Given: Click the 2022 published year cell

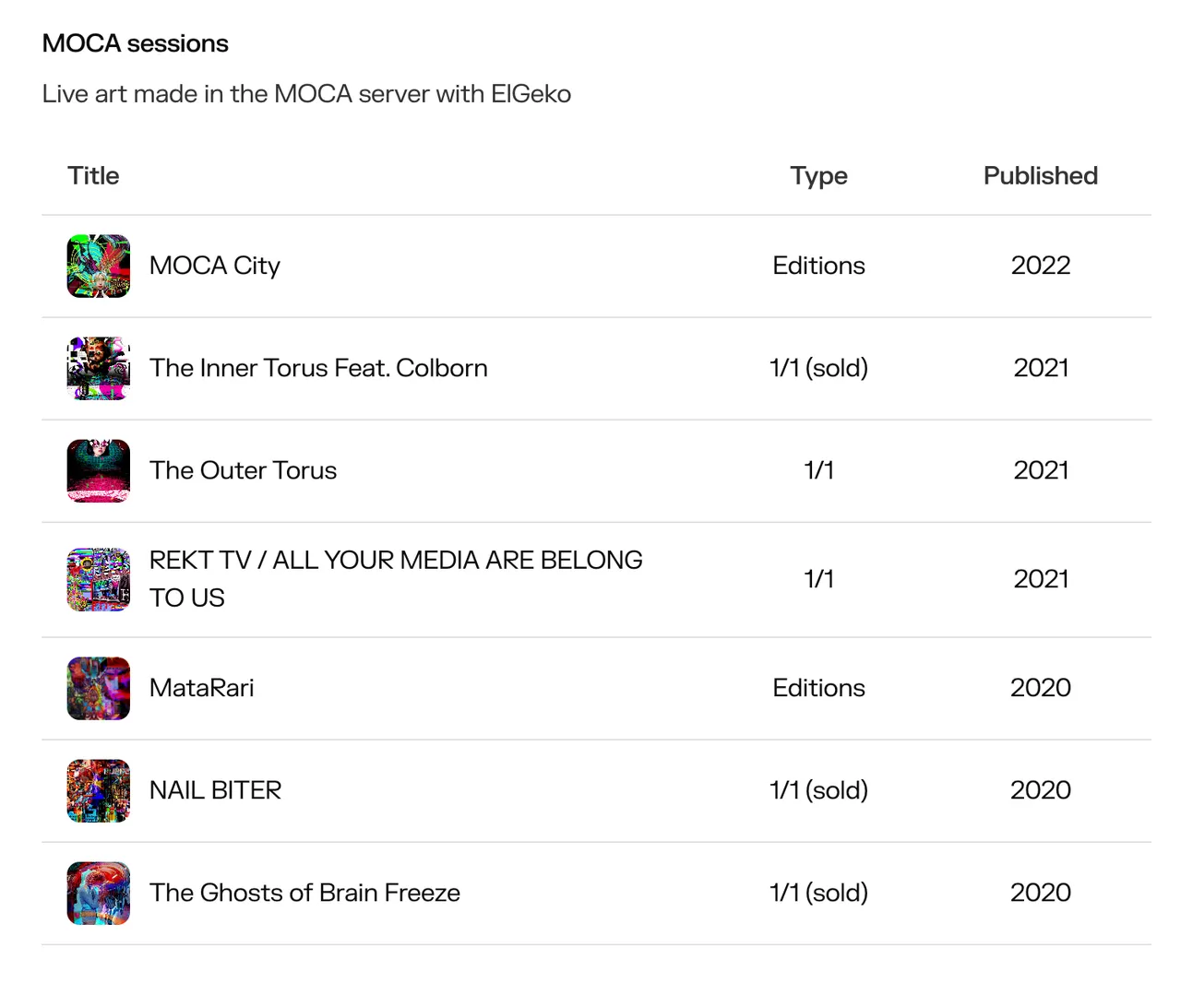Looking at the screenshot, I should [1041, 266].
